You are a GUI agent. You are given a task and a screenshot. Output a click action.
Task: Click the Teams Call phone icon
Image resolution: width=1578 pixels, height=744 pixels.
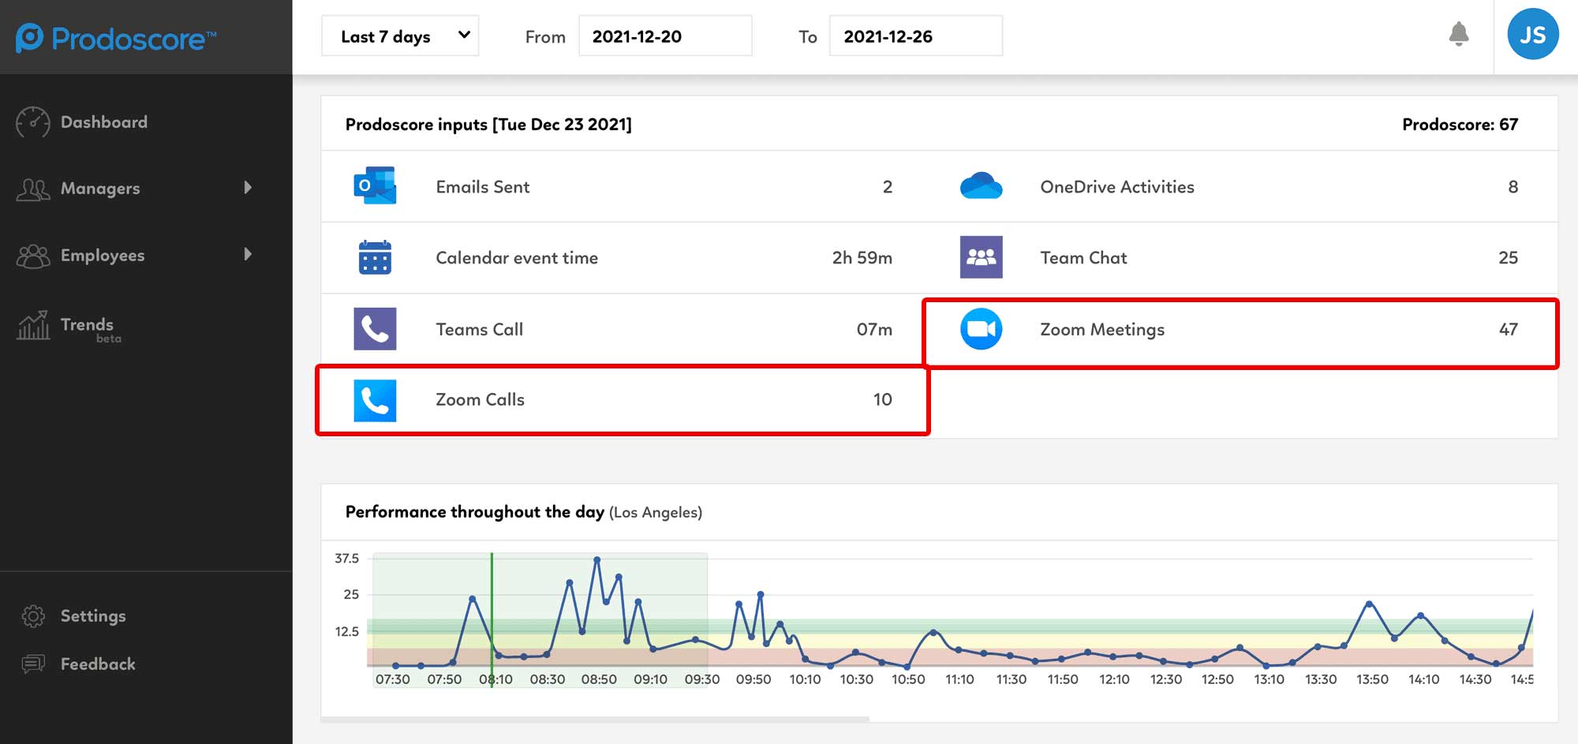(375, 329)
